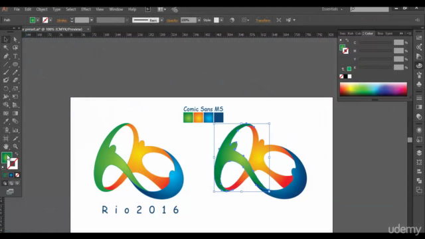Viewport: 425px width, 239px height.
Task: Swap fill and stroke in toolbox
Action: (17, 154)
